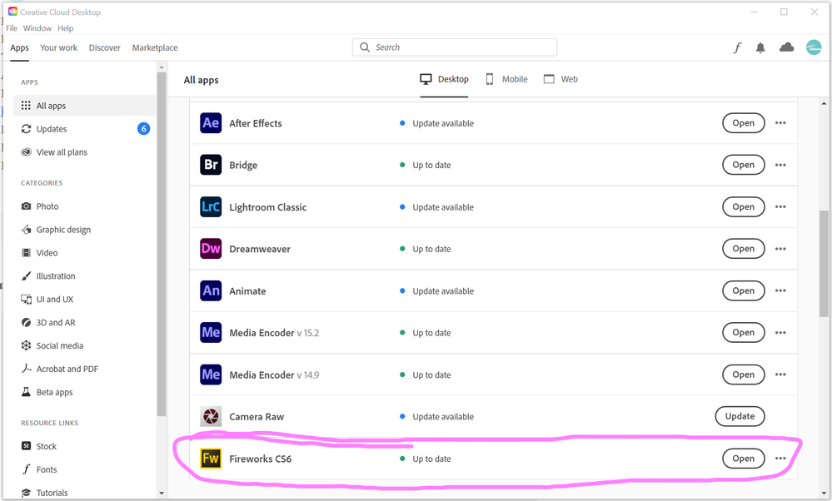Open the File menu
Viewport: 832px width, 501px height.
[12, 28]
